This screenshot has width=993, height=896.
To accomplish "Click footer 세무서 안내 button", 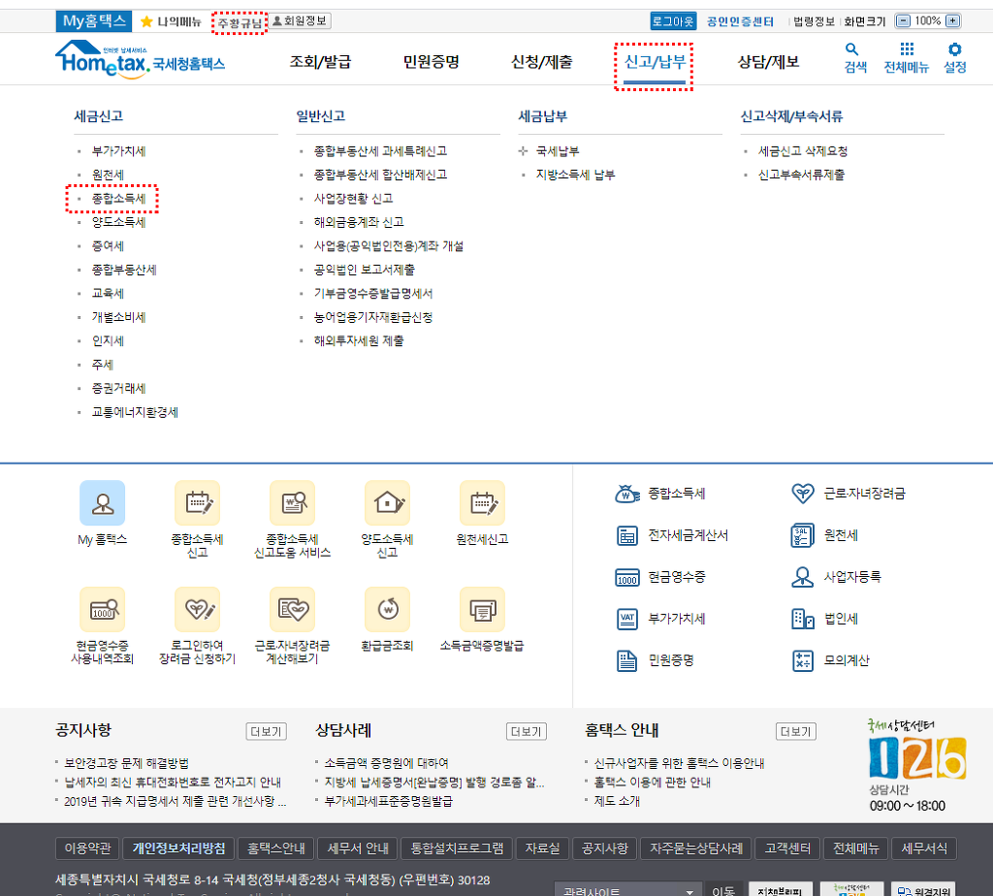I will click(x=358, y=848).
